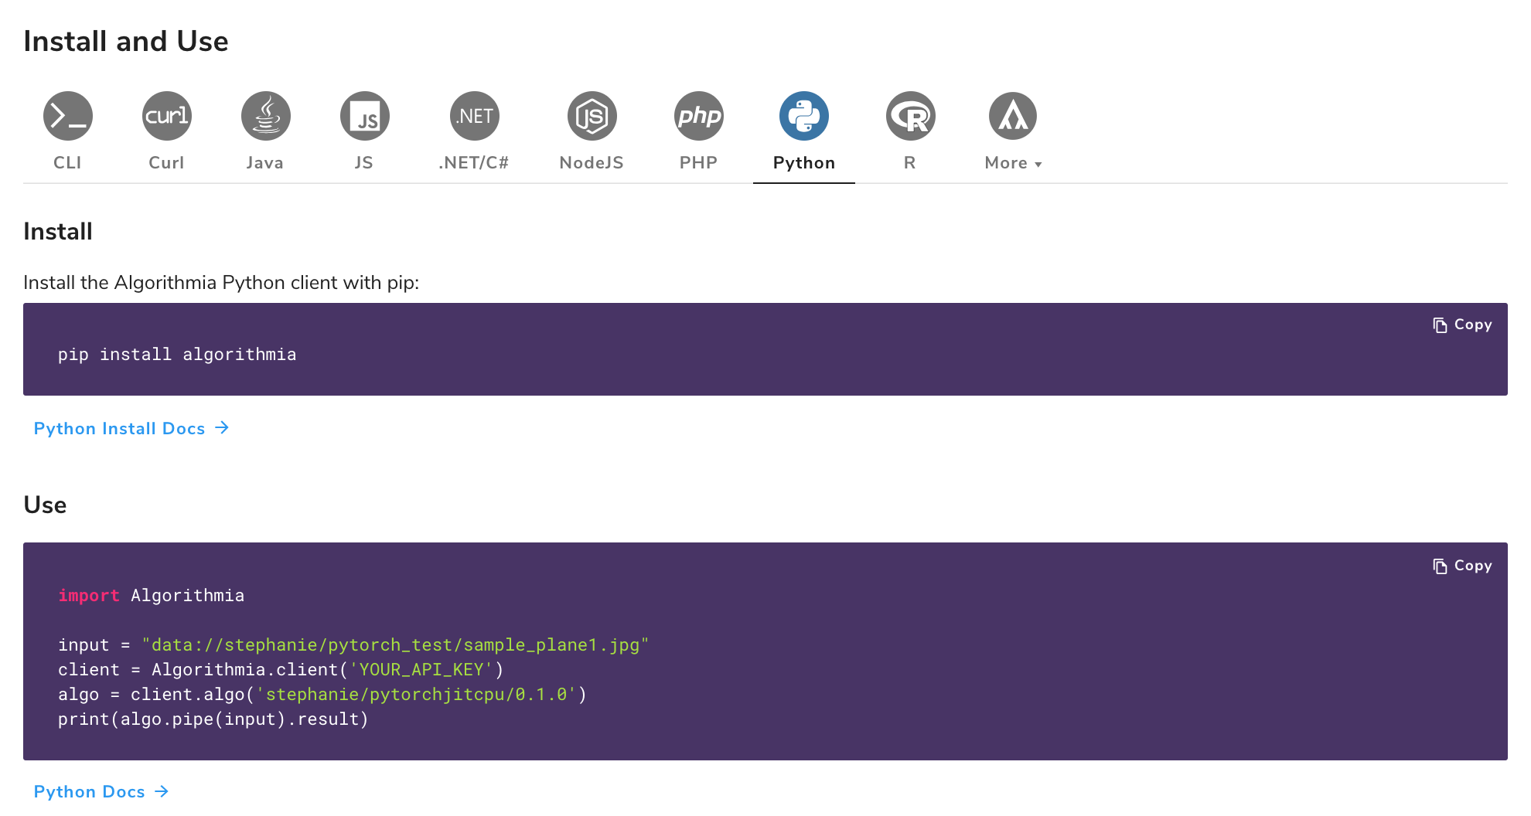Choose the Java coffee cup icon
The height and width of the screenshot is (816, 1531).
(266, 116)
